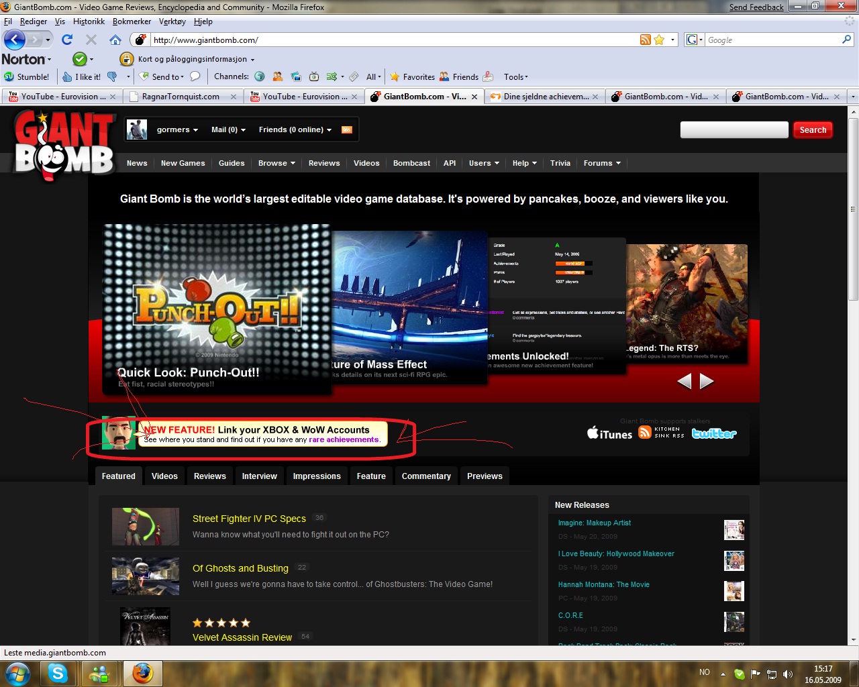The width and height of the screenshot is (859, 687).
Task: Open the Firefox Home page icon
Action: [x=115, y=40]
